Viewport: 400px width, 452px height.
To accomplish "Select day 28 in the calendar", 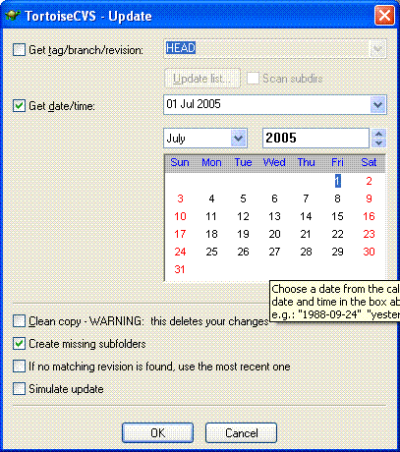I will 306,252.
